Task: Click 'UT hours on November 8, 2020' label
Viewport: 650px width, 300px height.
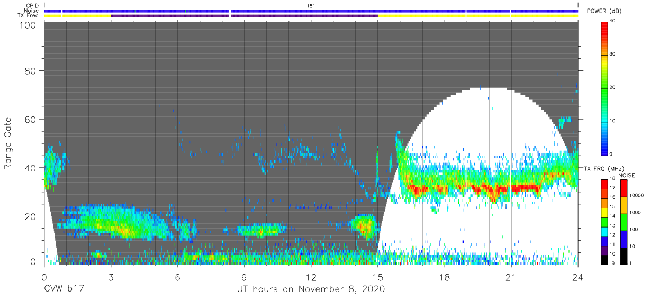Action: point(311,289)
